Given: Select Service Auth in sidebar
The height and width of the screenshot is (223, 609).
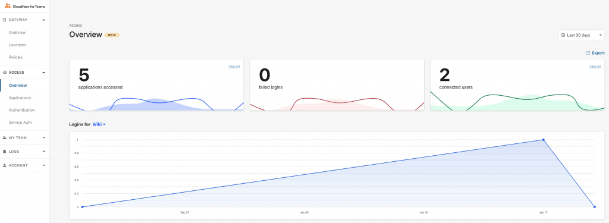Looking at the screenshot, I should pyautogui.click(x=20, y=123).
